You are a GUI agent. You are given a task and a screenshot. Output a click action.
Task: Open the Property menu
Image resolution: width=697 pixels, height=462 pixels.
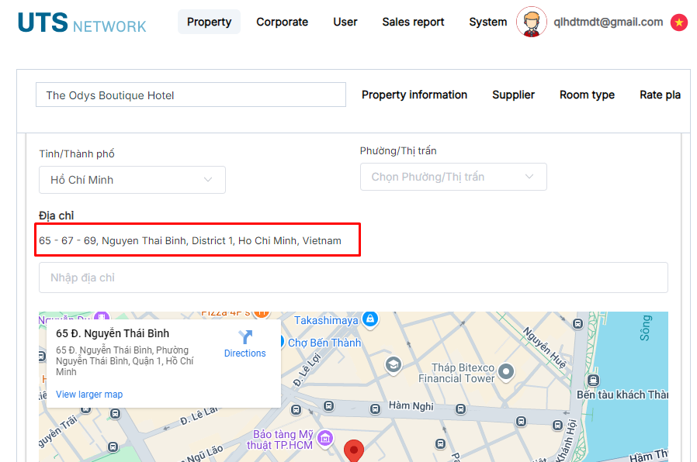209,22
